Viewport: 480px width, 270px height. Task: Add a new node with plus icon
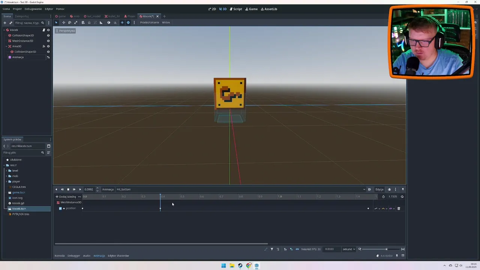point(5,23)
